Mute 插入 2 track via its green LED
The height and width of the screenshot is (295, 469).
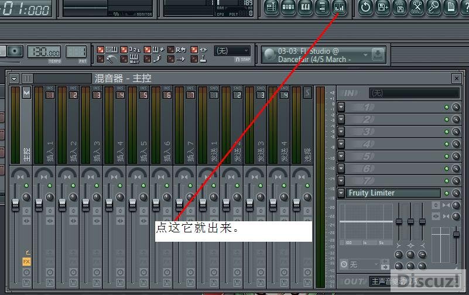pyautogui.click(x=73, y=186)
